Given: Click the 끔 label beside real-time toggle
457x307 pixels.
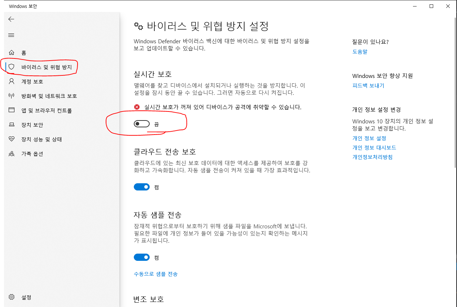Looking at the screenshot, I should [157, 124].
